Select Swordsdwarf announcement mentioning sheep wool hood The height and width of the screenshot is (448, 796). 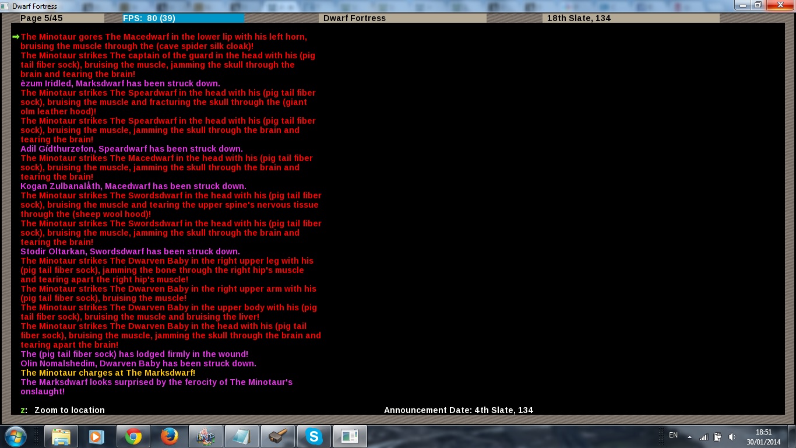coord(171,205)
